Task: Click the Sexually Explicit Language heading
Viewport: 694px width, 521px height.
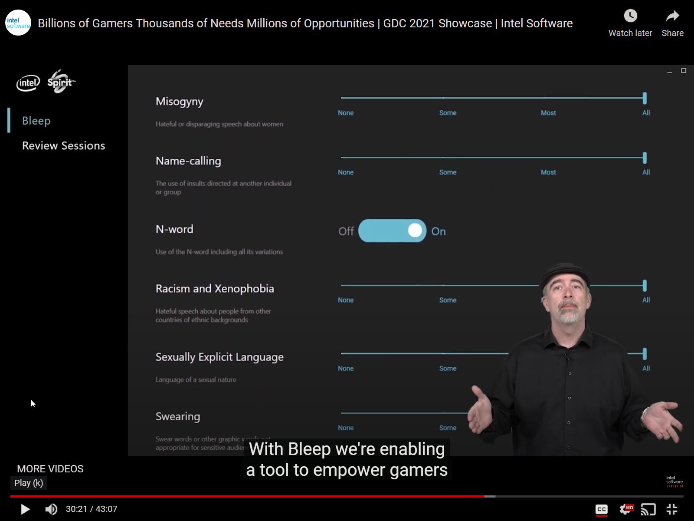Action: tap(219, 357)
